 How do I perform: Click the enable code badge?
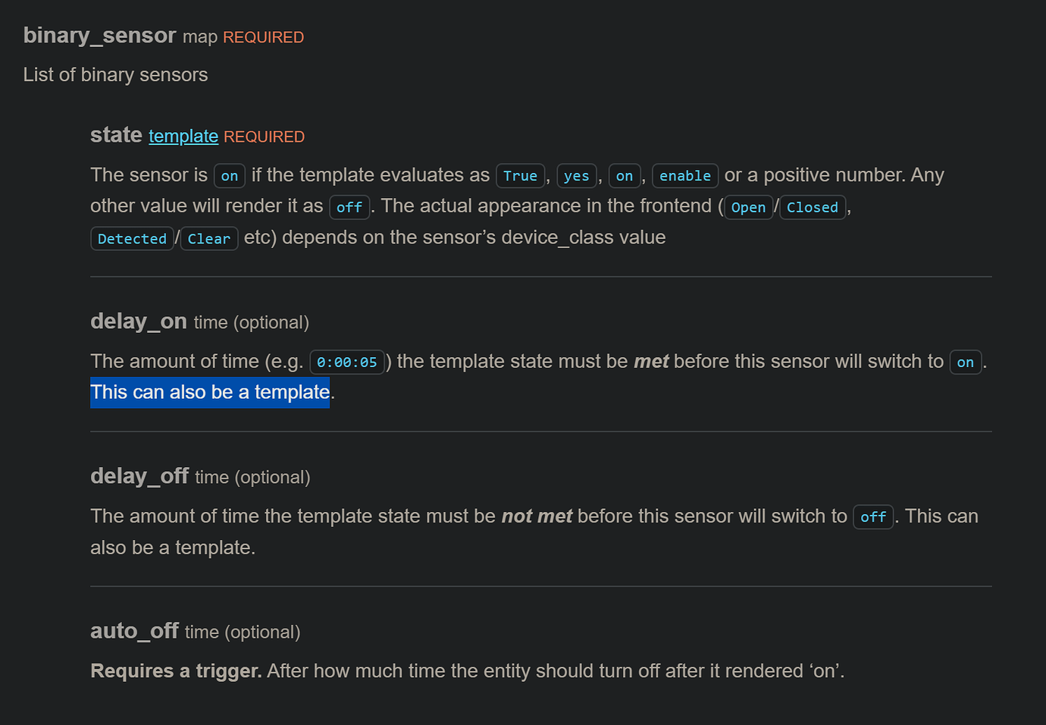coord(684,175)
